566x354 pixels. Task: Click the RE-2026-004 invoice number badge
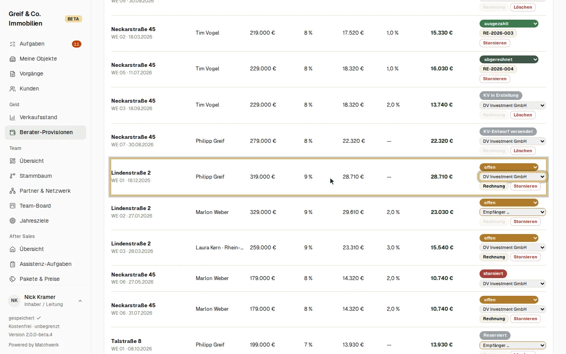(498, 69)
